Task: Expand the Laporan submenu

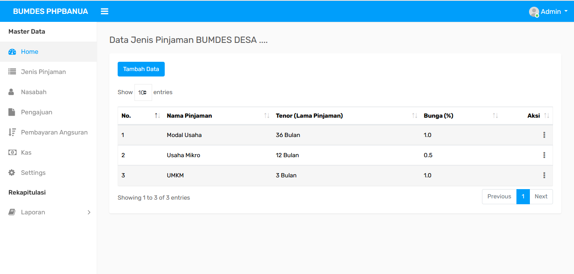Action: click(89, 212)
